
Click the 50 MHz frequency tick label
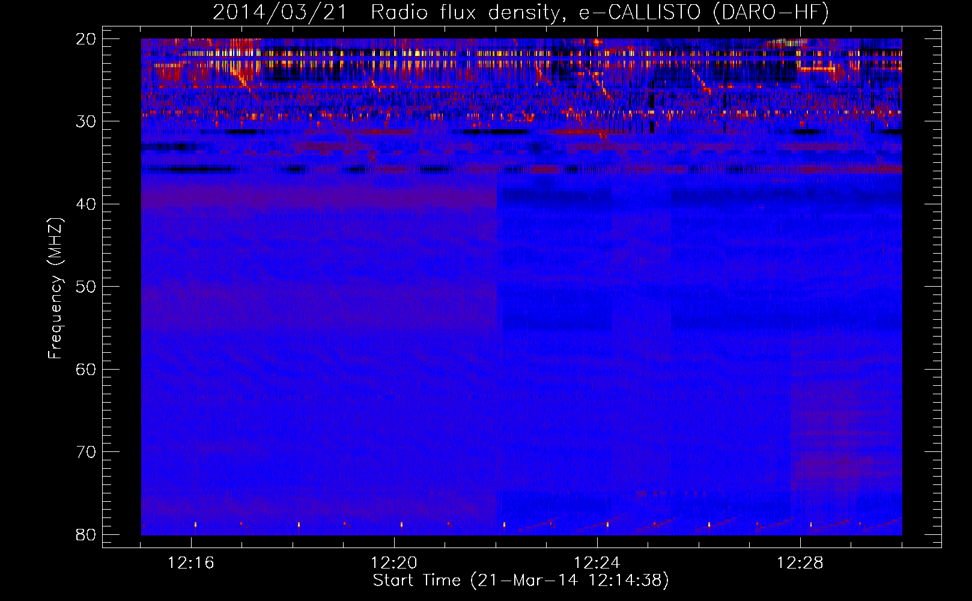[86, 287]
